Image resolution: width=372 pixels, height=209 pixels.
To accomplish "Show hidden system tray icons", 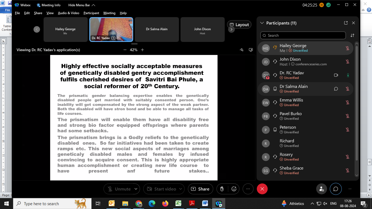I will [312, 204].
